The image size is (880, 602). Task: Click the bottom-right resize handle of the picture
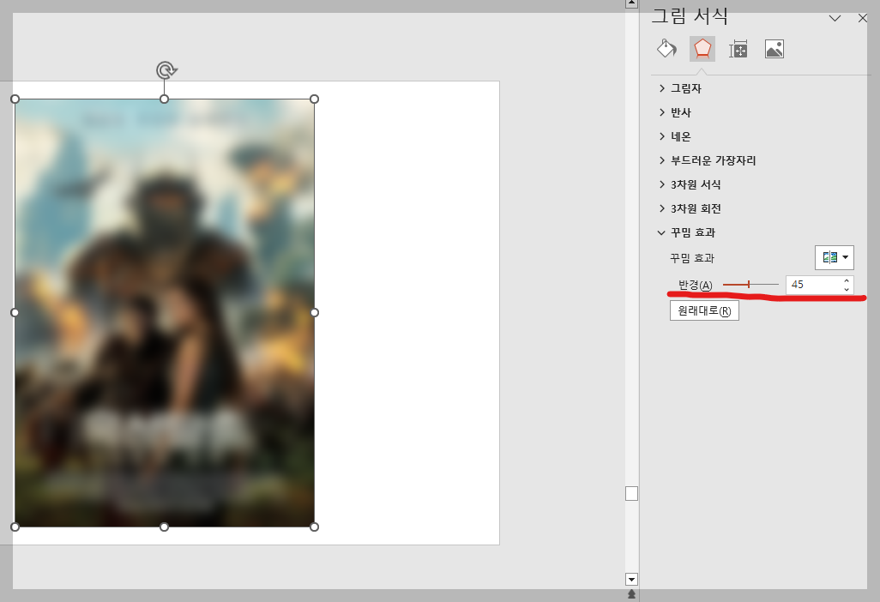point(314,527)
